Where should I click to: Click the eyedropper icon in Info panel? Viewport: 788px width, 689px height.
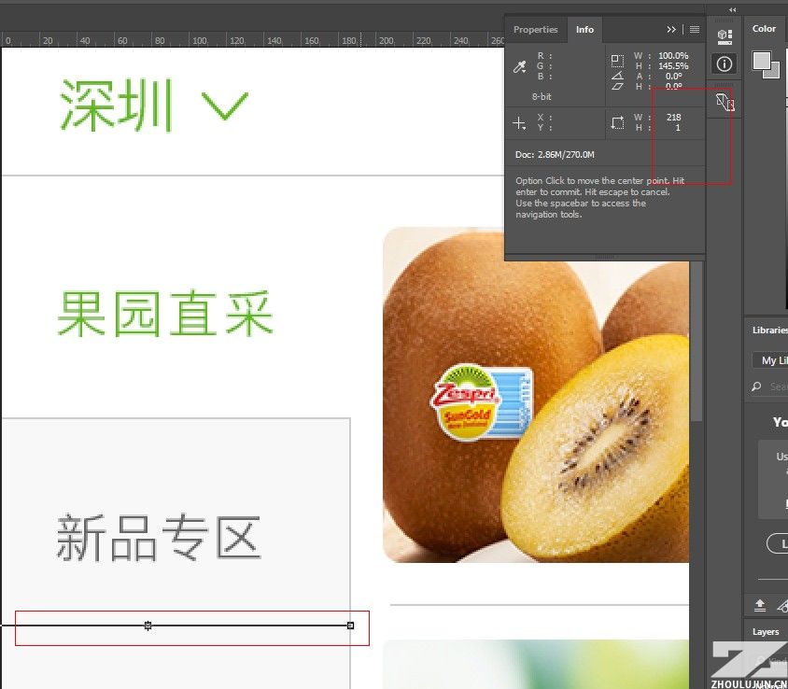click(x=520, y=67)
